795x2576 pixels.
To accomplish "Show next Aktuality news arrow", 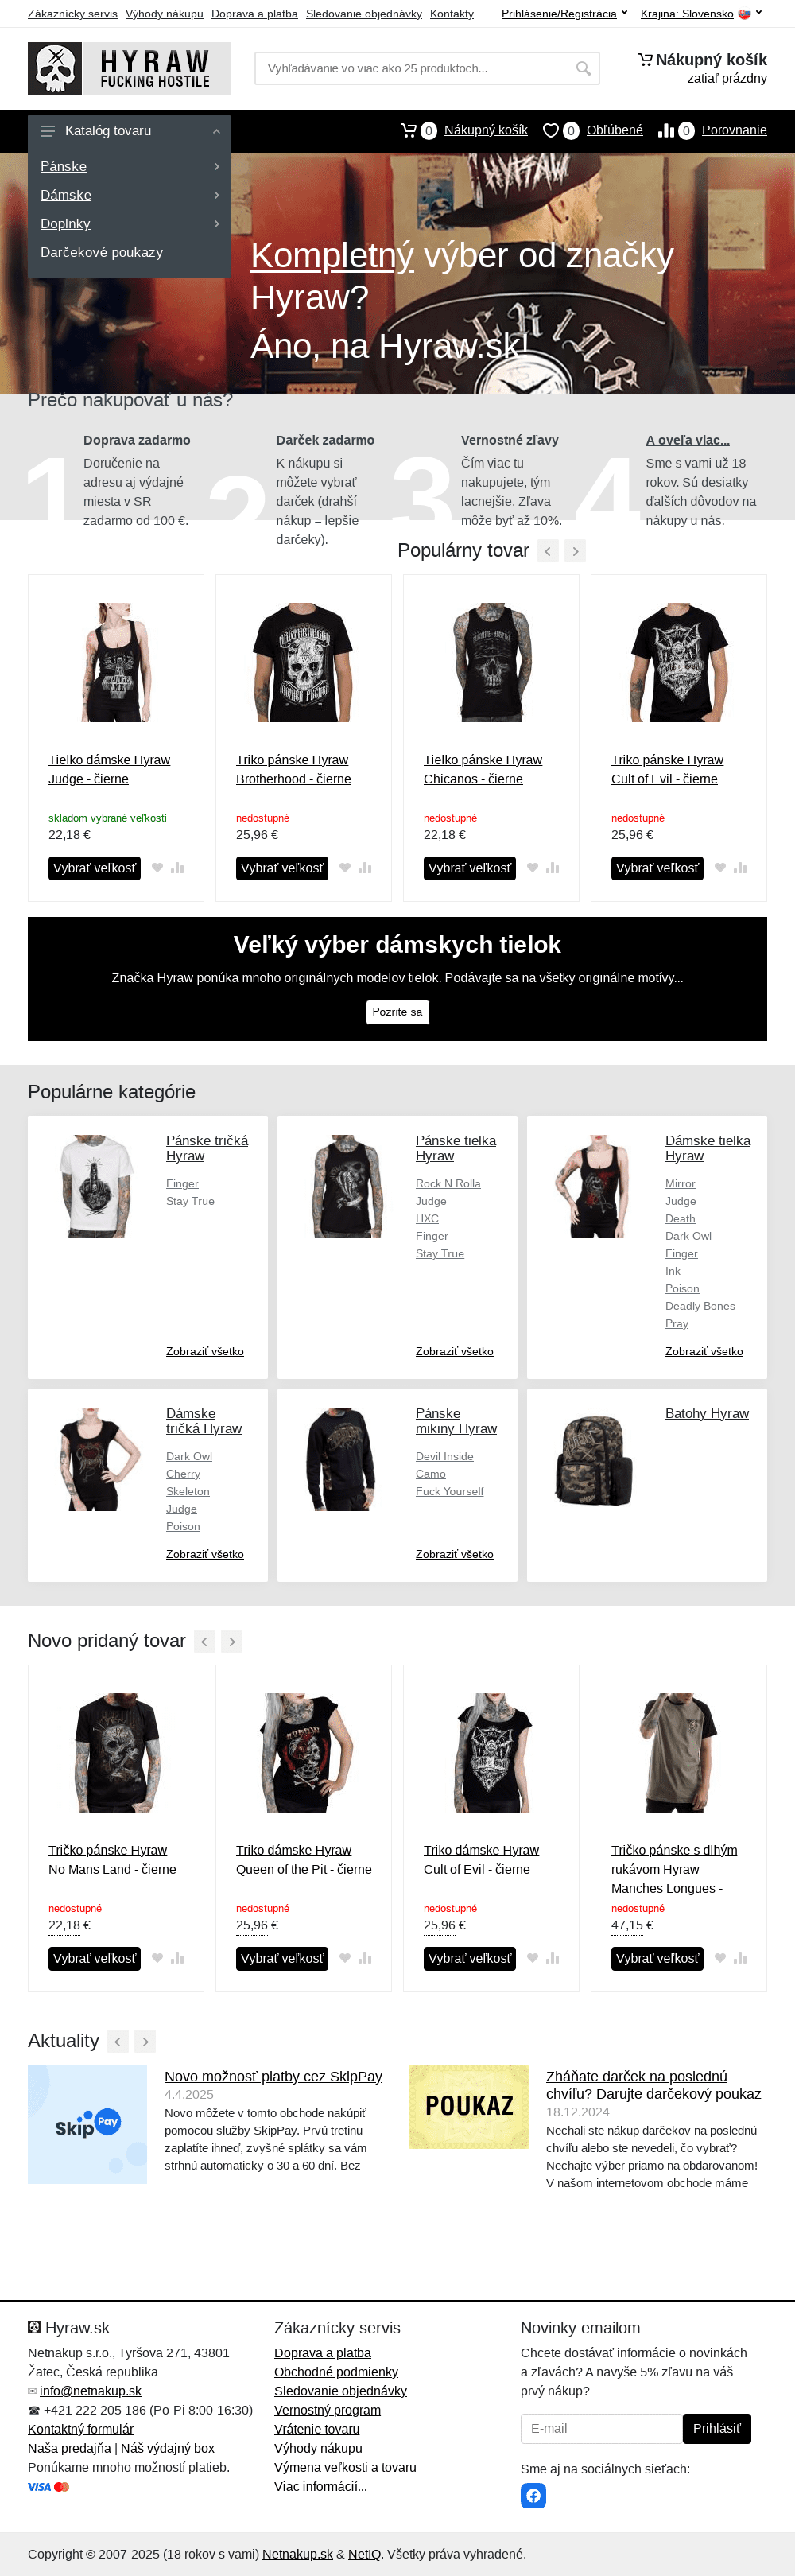I will [x=145, y=2041].
